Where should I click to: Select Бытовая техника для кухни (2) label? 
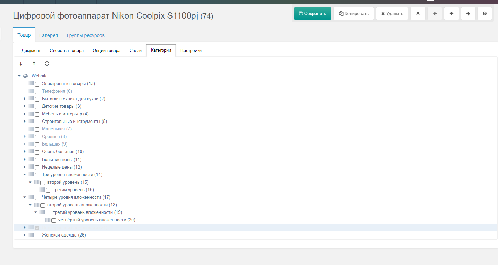point(73,99)
